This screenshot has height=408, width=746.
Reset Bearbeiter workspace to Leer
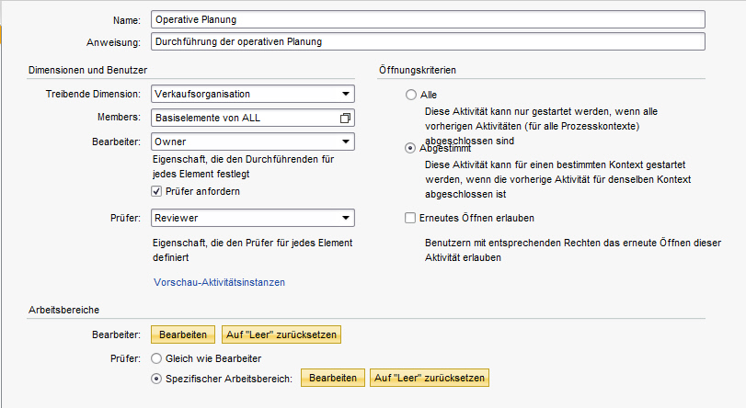[281, 334]
